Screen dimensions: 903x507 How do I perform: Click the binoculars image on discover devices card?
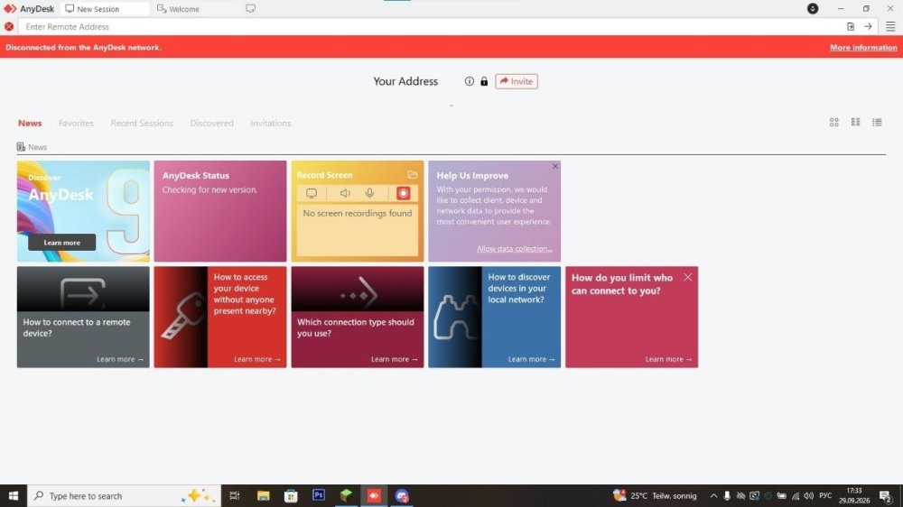click(455, 317)
